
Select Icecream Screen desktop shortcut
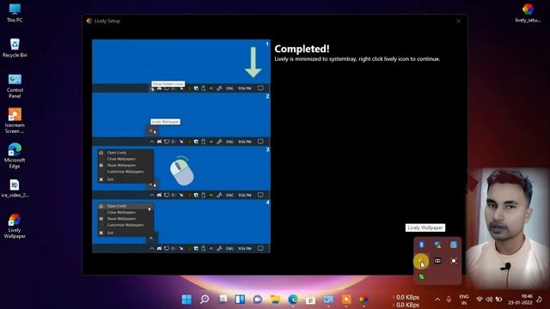click(15, 121)
